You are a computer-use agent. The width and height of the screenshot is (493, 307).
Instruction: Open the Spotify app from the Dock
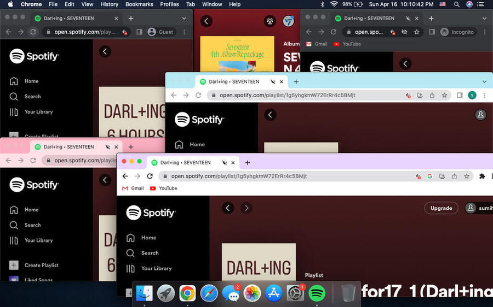click(x=317, y=293)
